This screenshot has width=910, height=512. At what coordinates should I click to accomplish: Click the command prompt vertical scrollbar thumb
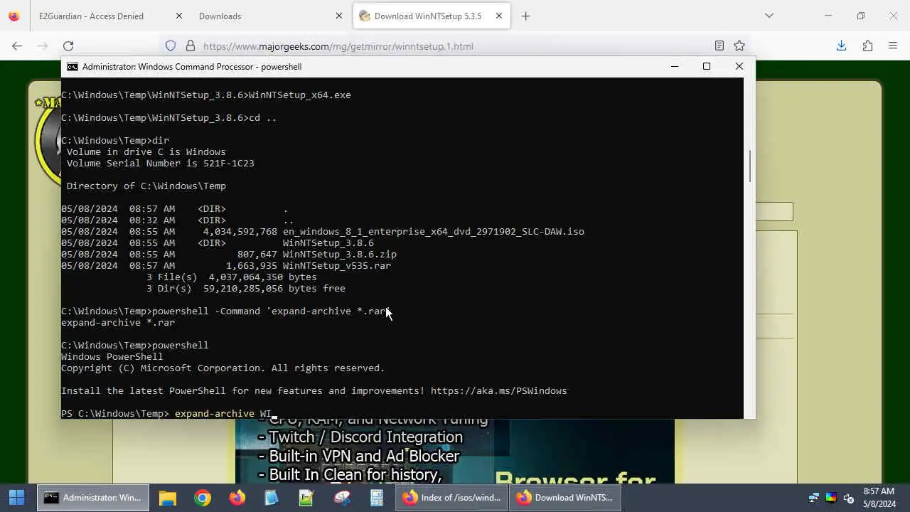coord(749,166)
